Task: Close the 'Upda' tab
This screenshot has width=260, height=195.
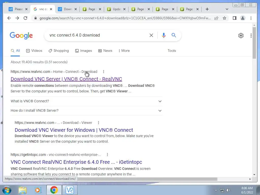Action: (124, 9)
